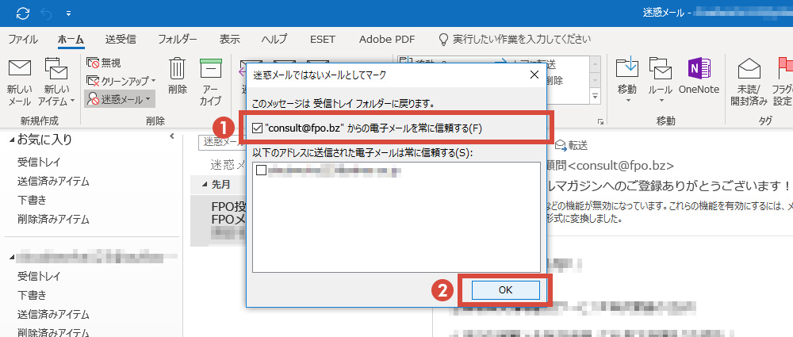Select 下書き under the account folder
The width and height of the screenshot is (793, 337).
click(x=32, y=295)
